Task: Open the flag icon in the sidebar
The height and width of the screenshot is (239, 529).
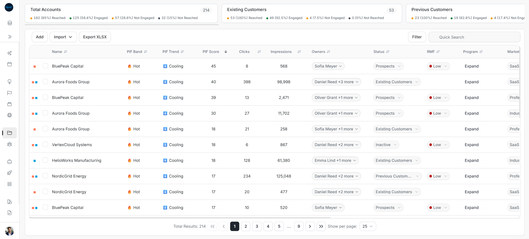Action: [10, 93]
